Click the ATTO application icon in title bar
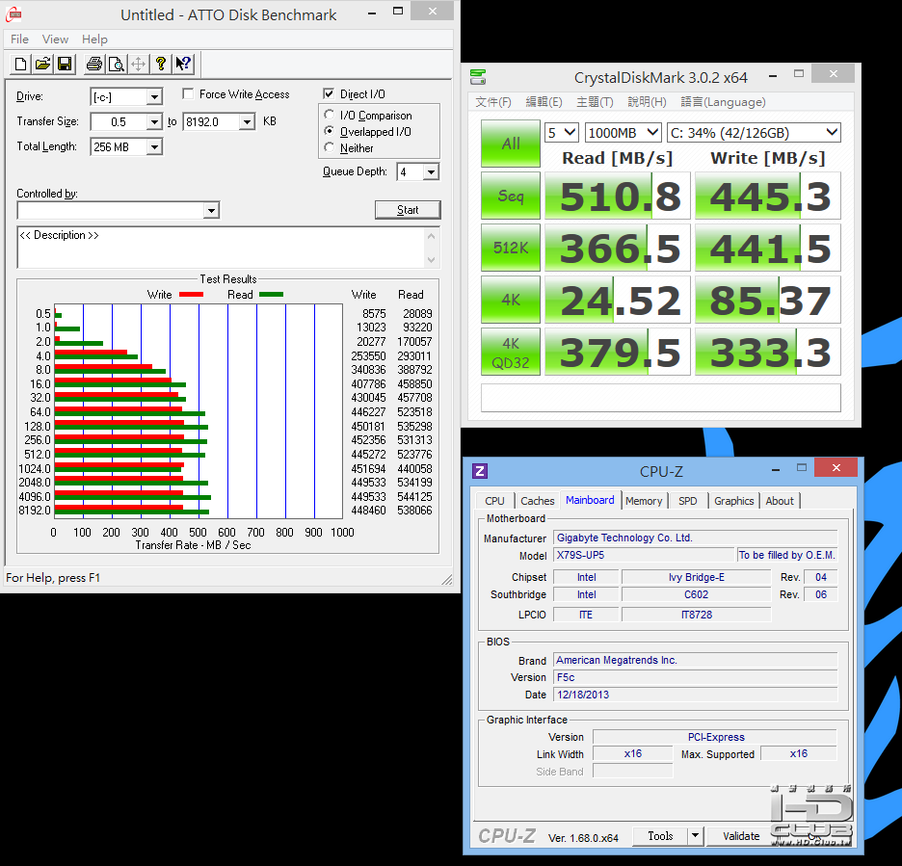Image resolution: width=902 pixels, height=866 pixels. (x=13, y=14)
